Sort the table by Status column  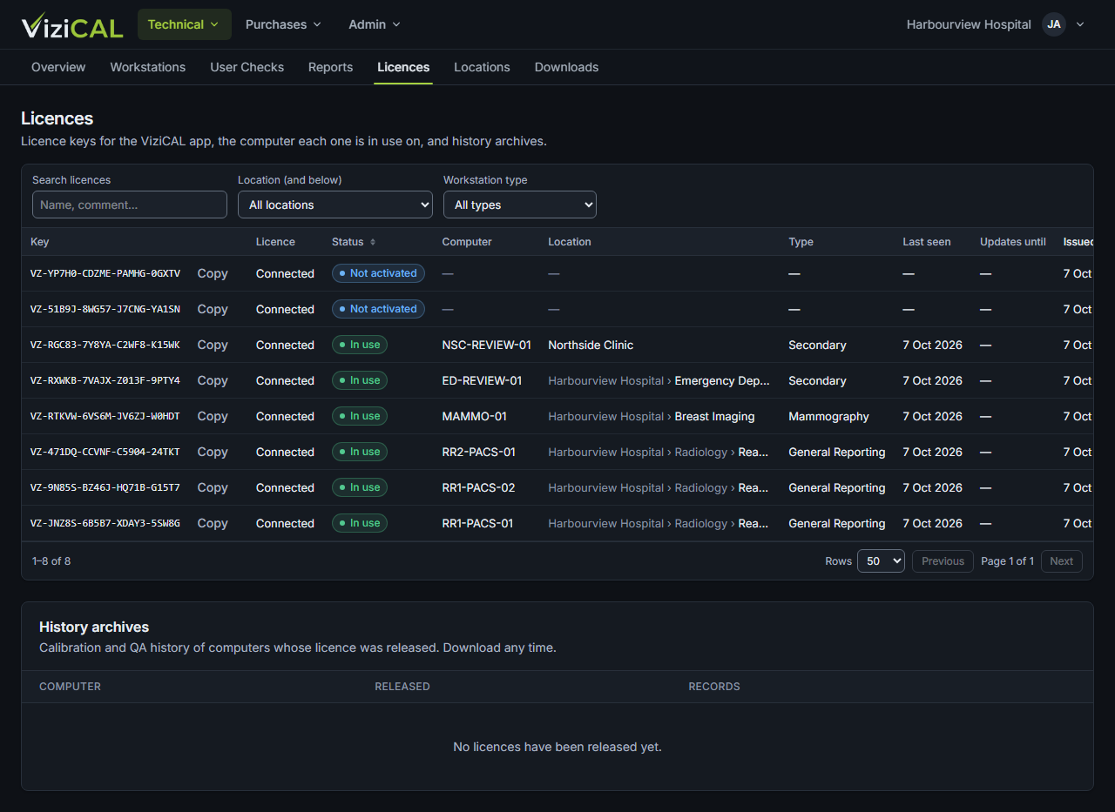point(354,242)
